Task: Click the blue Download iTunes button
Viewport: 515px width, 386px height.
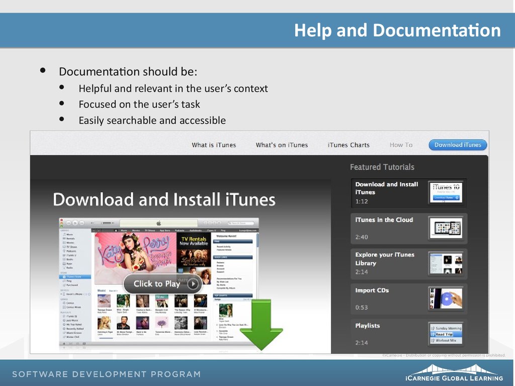Action: coord(458,145)
